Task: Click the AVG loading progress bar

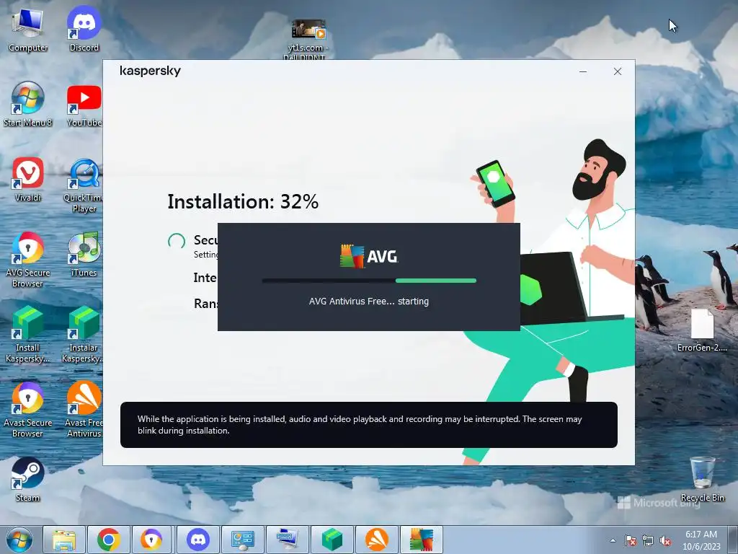Action: click(369, 281)
